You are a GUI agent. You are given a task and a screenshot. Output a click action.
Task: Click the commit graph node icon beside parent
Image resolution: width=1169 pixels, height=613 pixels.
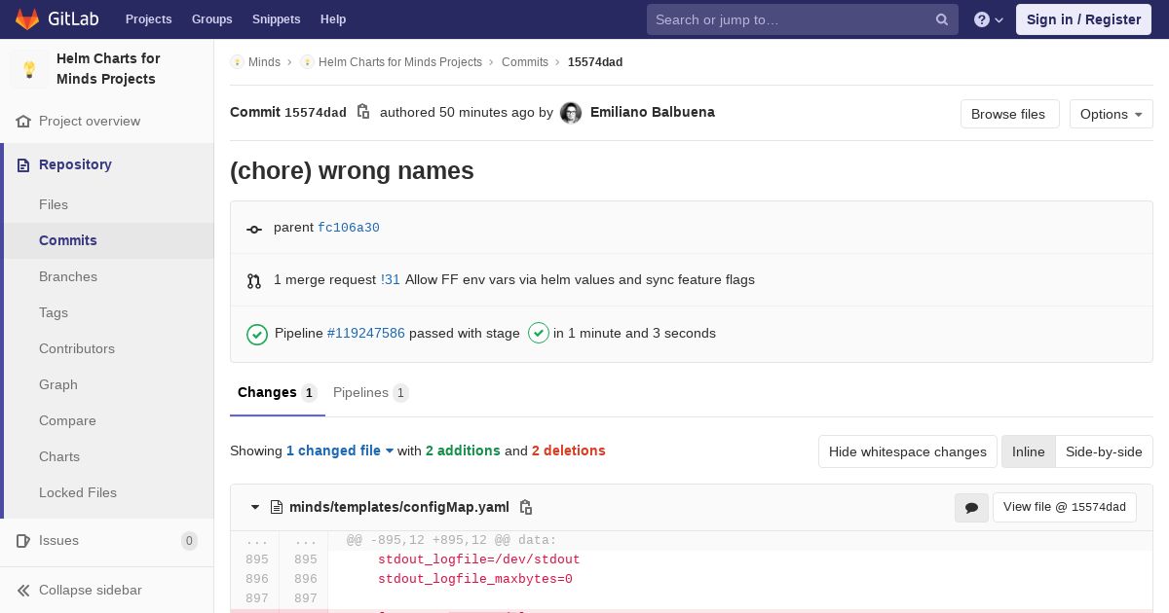coord(254,230)
